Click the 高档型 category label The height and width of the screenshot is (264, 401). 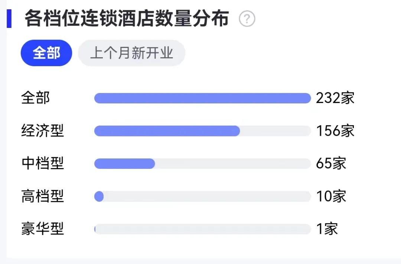pos(42,196)
